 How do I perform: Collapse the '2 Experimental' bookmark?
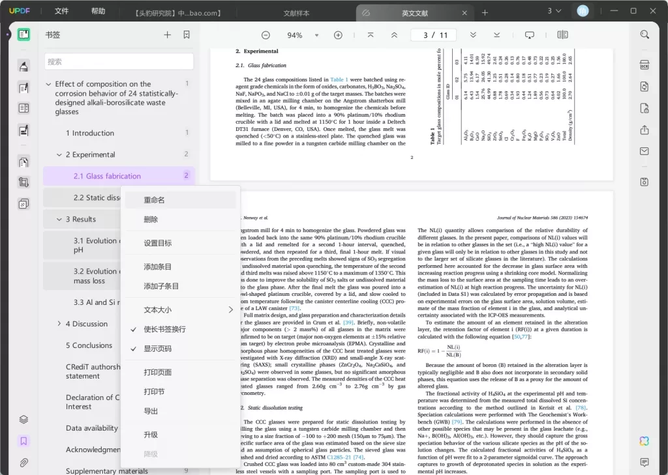59,155
